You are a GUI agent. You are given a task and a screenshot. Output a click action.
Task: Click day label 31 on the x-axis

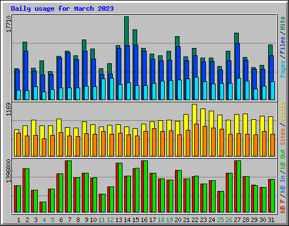(x=271, y=220)
